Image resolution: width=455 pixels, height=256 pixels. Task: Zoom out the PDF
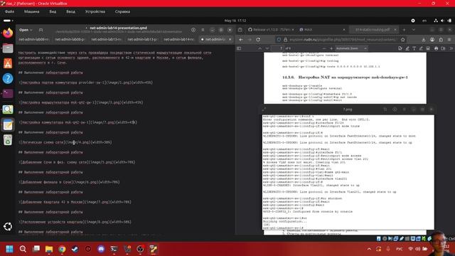323,48
